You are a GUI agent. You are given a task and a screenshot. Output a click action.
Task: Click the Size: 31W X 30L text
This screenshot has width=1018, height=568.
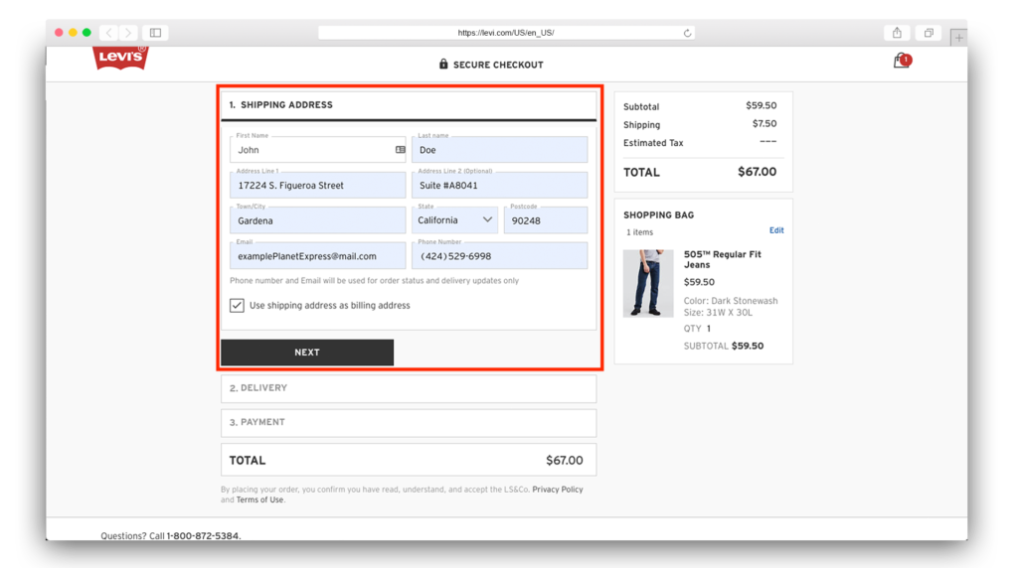coord(718,313)
